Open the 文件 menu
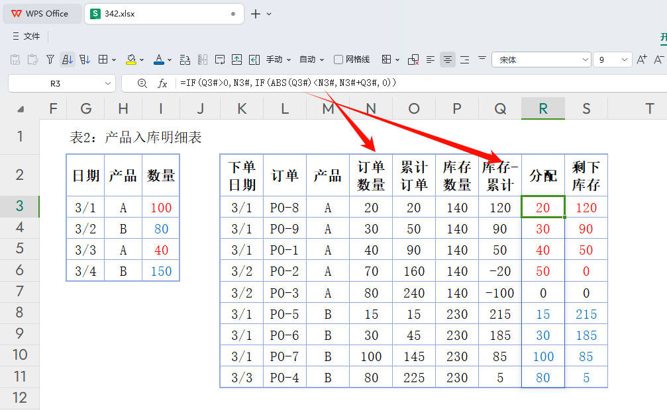Viewport: 667px width, 410px height. [32, 36]
